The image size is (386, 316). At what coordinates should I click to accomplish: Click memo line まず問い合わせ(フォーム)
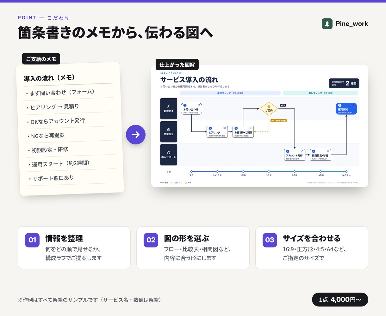point(60,93)
